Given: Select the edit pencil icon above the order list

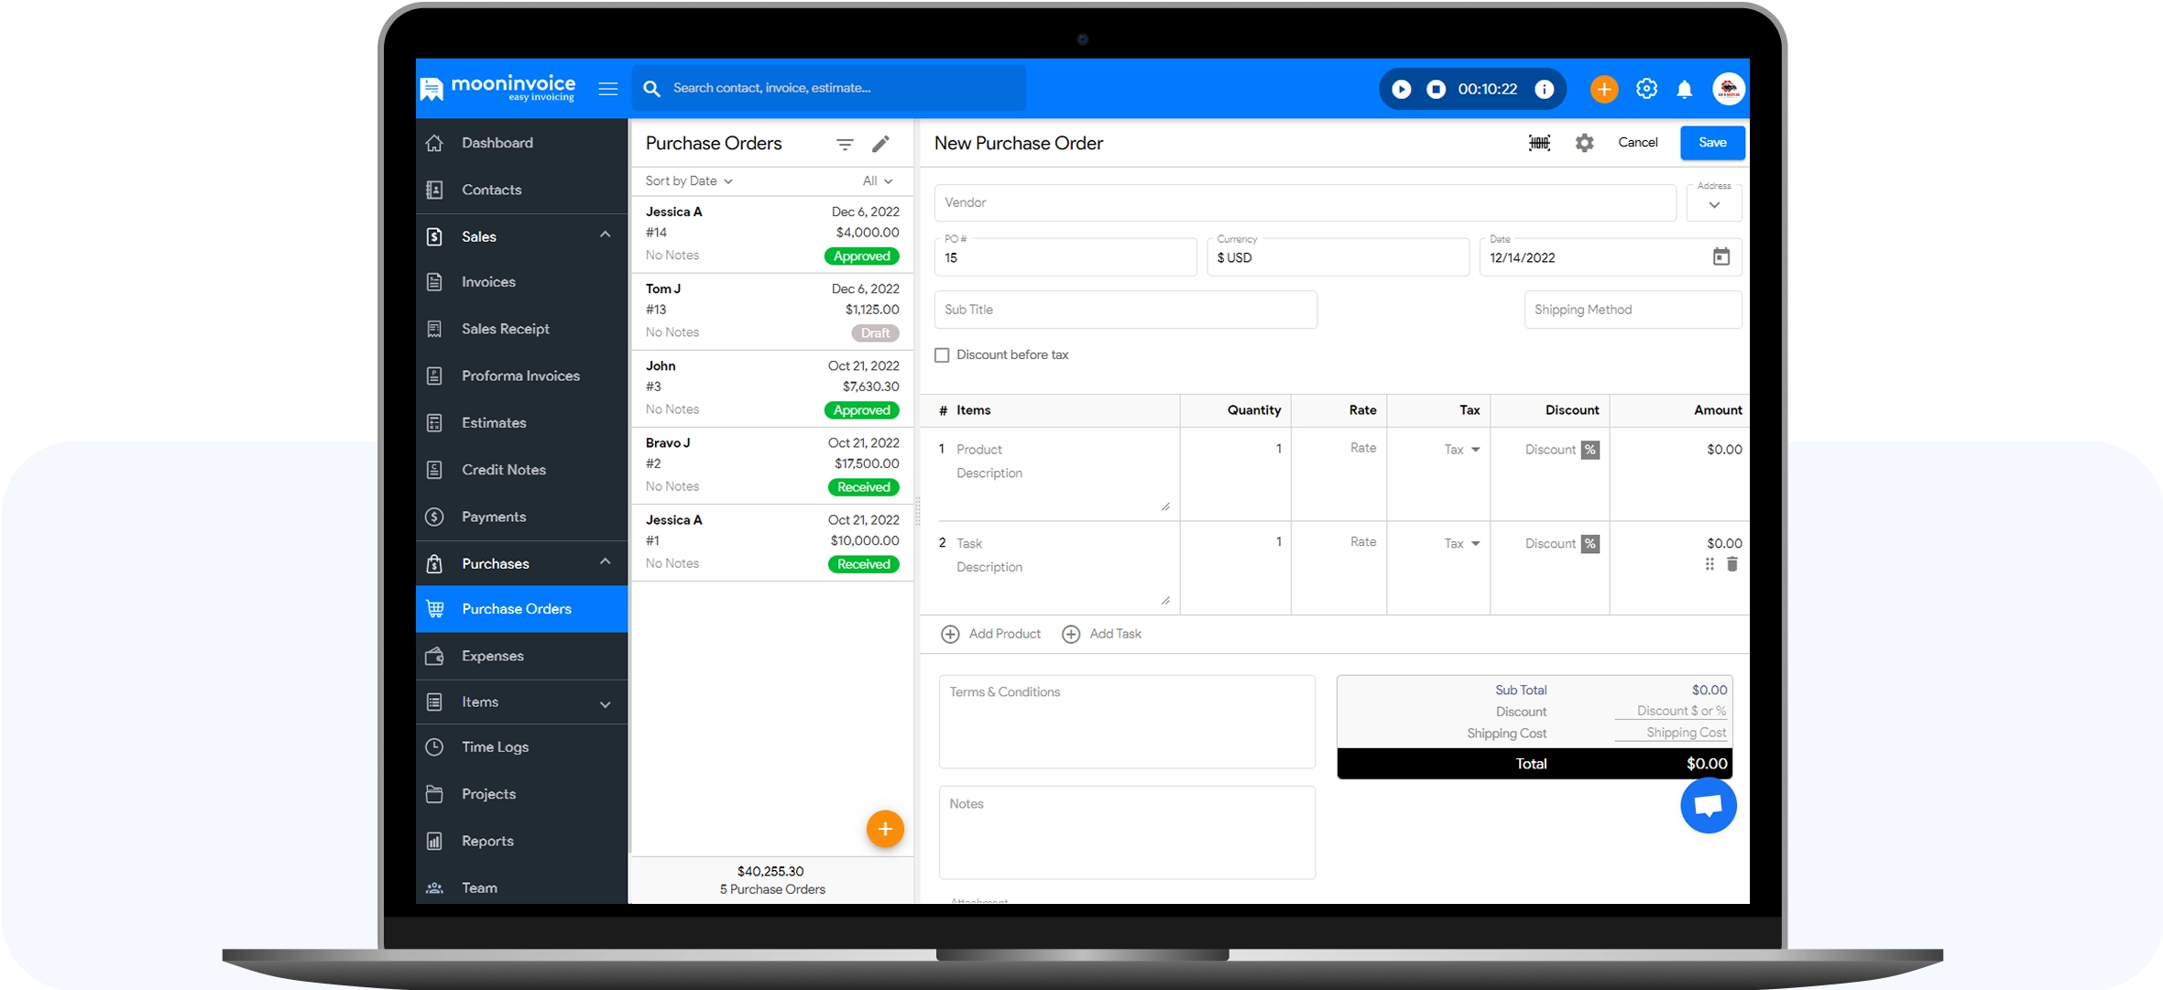Looking at the screenshot, I should [880, 144].
